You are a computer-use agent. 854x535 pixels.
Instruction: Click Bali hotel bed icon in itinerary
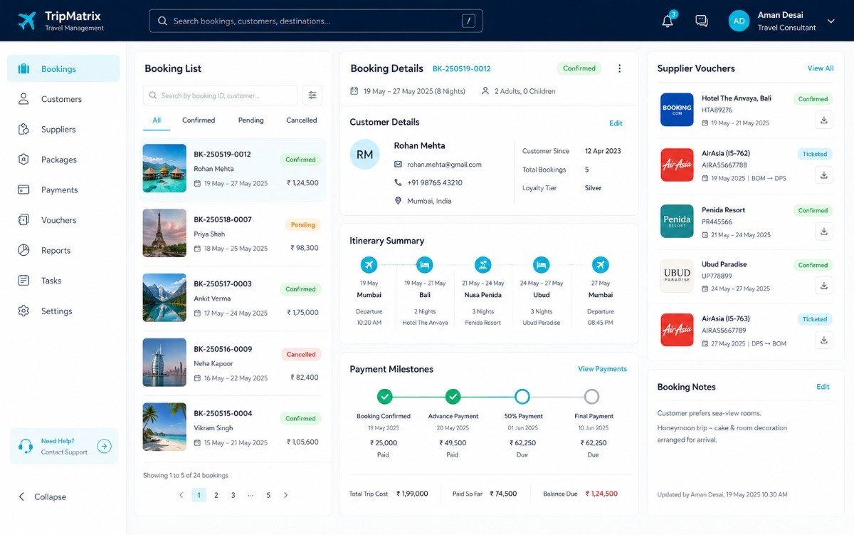425,265
